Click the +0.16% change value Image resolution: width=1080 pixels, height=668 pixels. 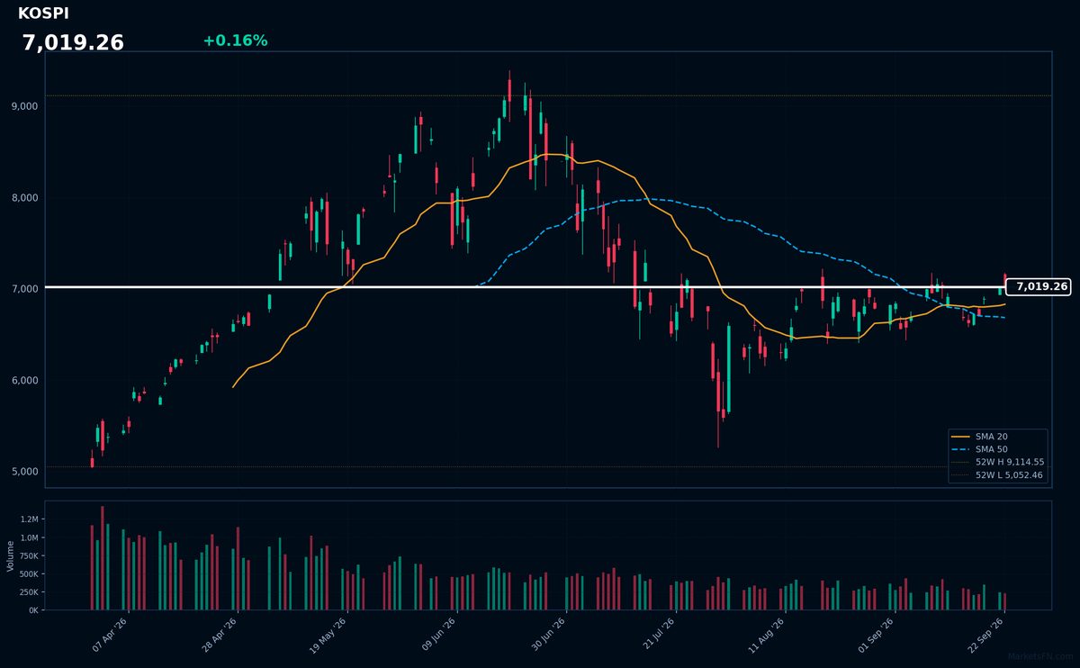(x=235, y=41)
